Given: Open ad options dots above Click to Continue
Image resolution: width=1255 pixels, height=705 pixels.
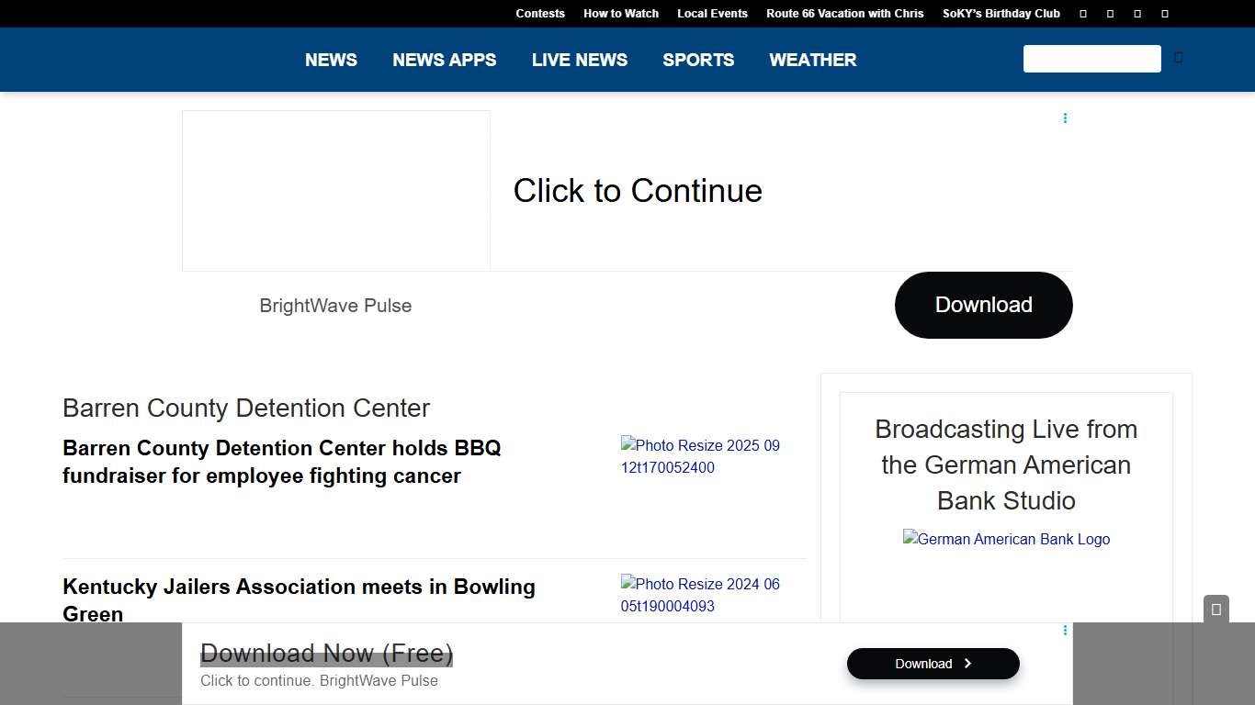Looking at the screenshot, I should 1065,118.
